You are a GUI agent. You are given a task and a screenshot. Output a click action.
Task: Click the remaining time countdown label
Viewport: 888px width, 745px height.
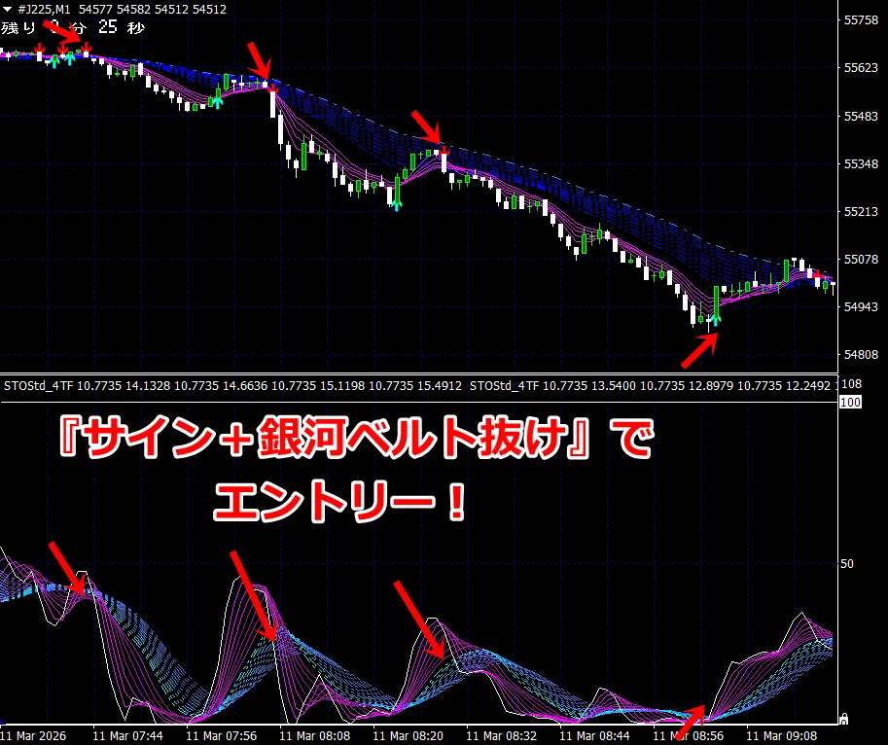coord(73,27)
